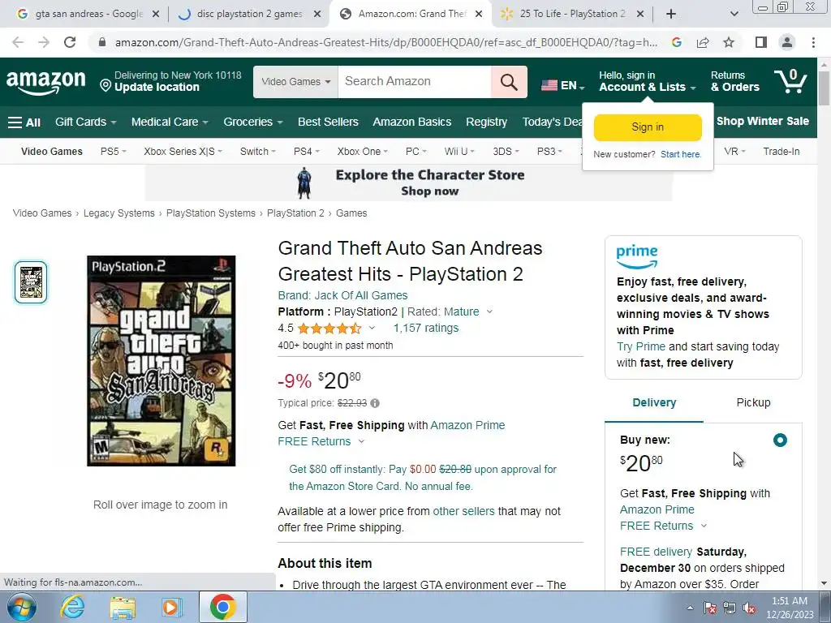Viewport: 831px width, 623px height.
Task: Open the All hamburger menu
Action: coord(24,122)
